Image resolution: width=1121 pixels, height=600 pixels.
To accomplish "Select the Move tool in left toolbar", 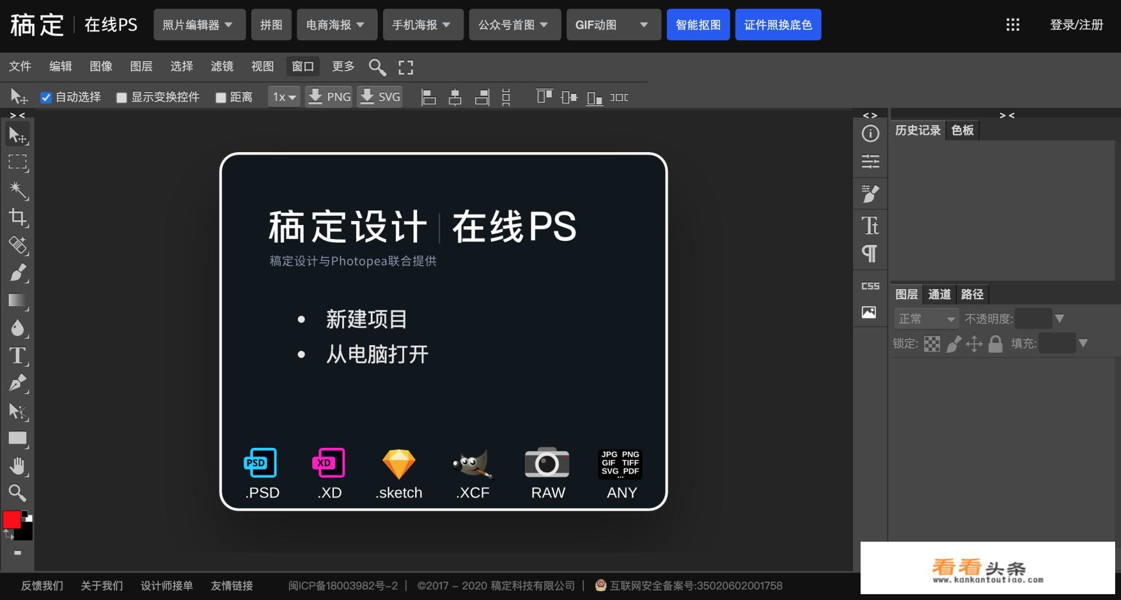I will (x=18, y=135).
